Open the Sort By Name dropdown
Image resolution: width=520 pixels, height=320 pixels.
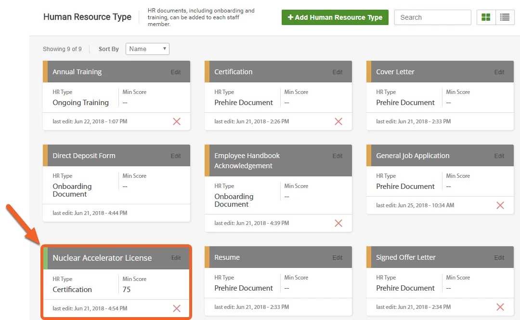[x=148, y=49]
